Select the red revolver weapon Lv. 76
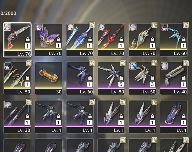The width and height of the screenshot is (192, 152). pos(17,40)
